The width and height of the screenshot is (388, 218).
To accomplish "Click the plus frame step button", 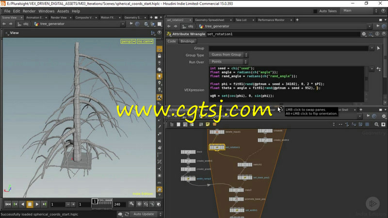I will (x=73, y=204).
